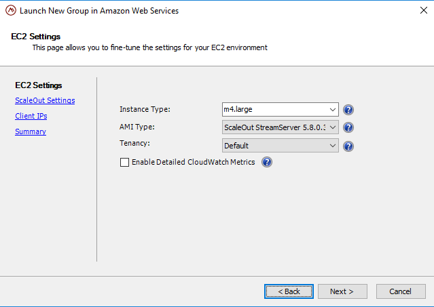434x307 pixels.
Task: Click the Instance Type label
Action: pos(145,109)
